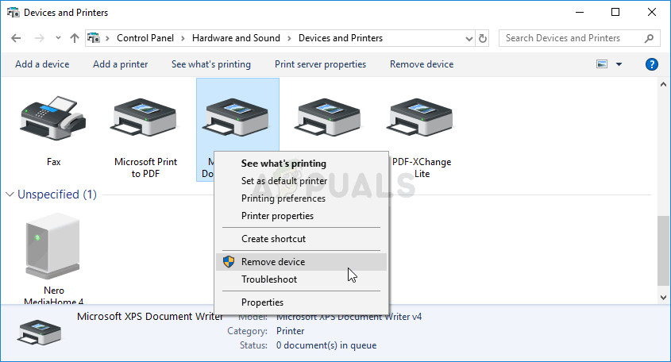This screenshot has width=671, height=362.
Task: Open the view options dropdown arrow
Action: tap(619, 64)
